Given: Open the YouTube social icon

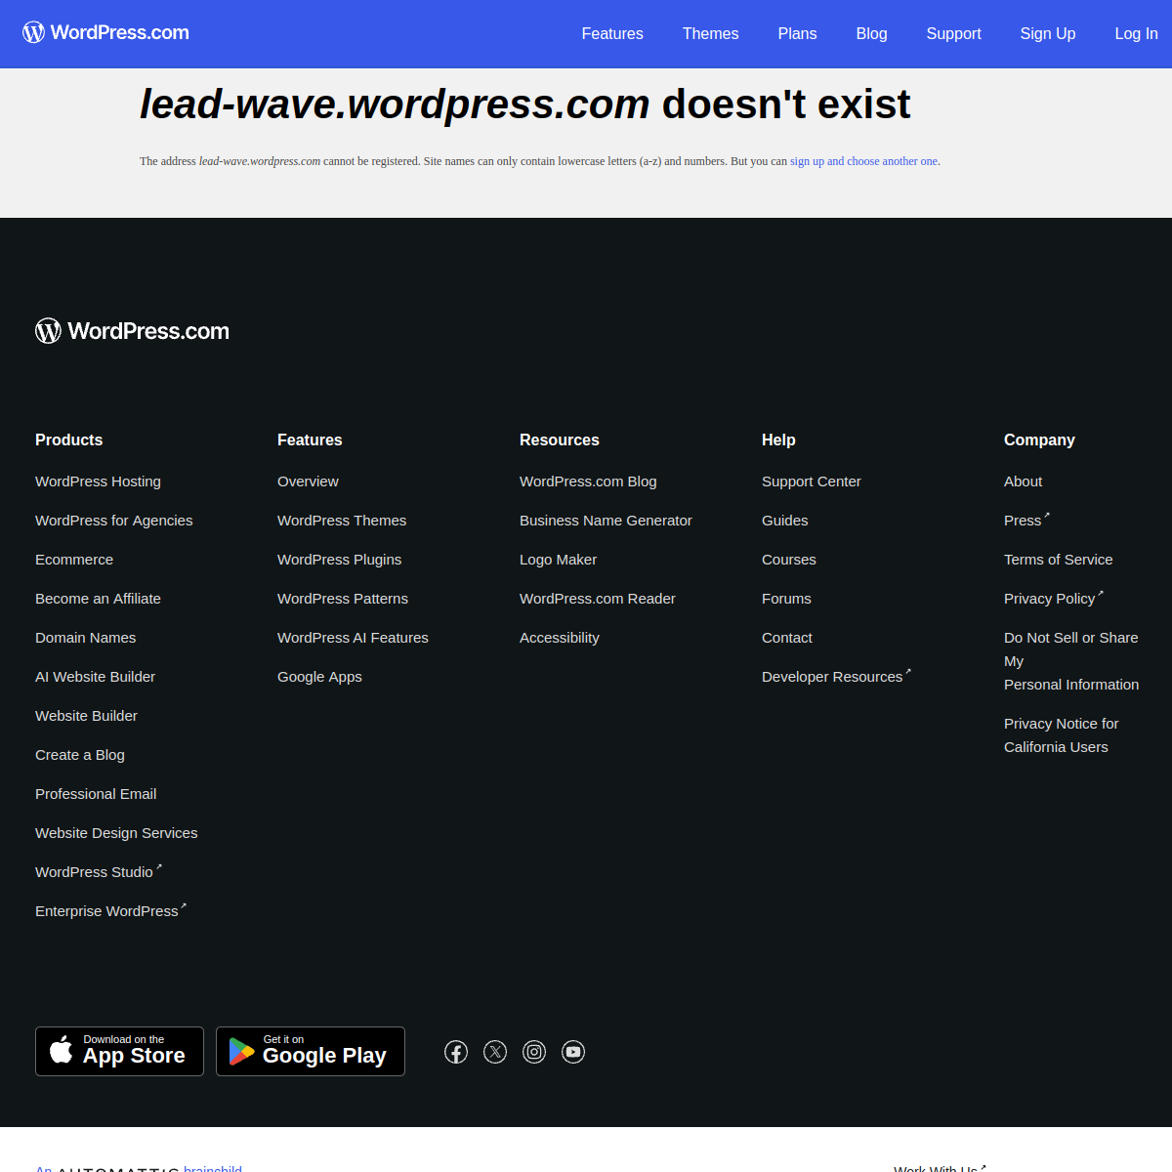Looking at the screenshot, I should pos(573,1052).
